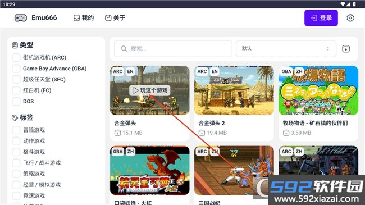Screen dimensions: 365x205
Task: Click the size icon next to 3.59 MB
Action: pos(286,133)
